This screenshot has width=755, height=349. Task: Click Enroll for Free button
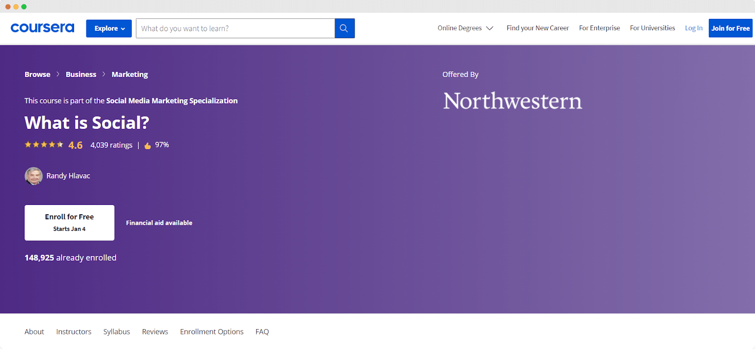coord(69,222)
